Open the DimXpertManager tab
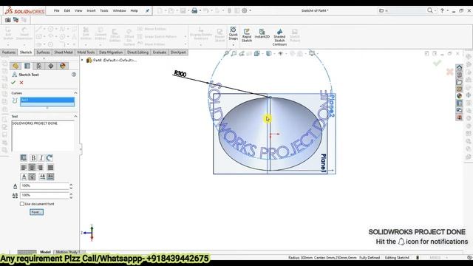The height and width of the screenshot is (266, 473). [51, 66]
